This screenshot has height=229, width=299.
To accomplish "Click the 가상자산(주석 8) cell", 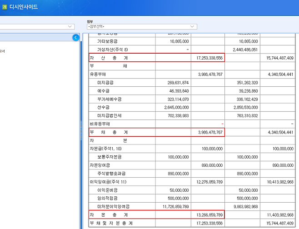I will (x=112, y=49).
